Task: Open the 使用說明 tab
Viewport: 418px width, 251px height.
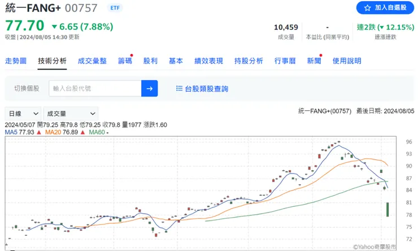Action: click(x=347, y=61)
